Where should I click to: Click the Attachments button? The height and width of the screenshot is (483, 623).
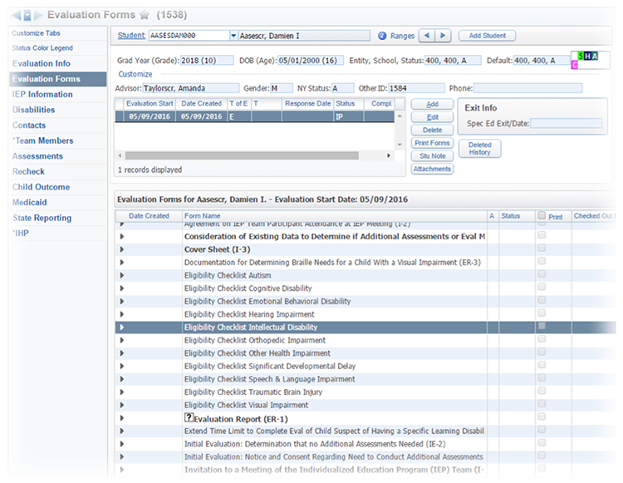click(432, 169)
